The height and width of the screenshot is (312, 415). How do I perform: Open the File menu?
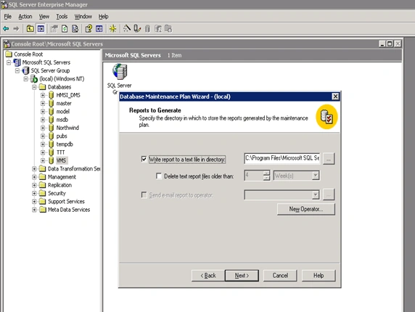point(8,17)
